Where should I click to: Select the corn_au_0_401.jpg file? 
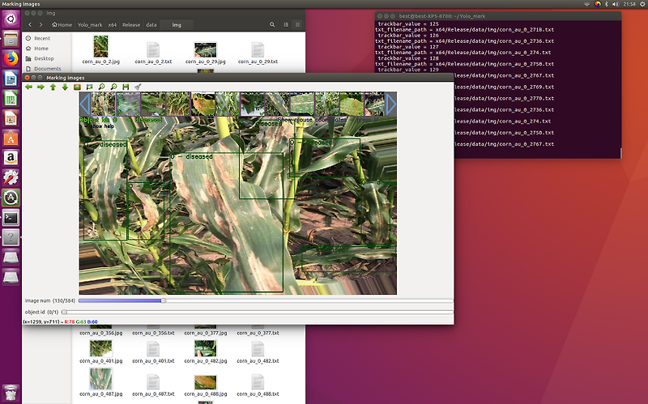pos(100,352)
